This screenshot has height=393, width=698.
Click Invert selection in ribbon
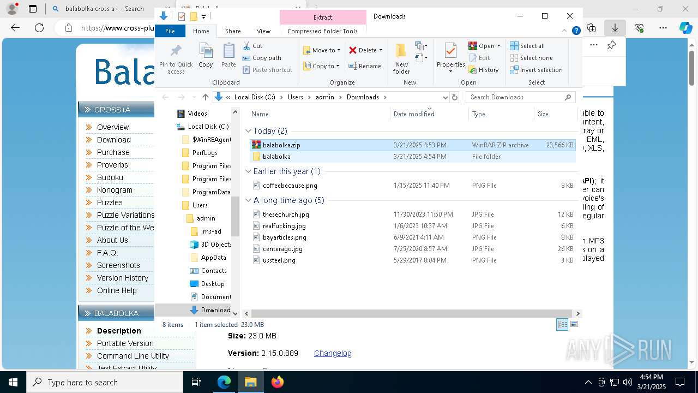pyautogui.click(x=536, y=70)
